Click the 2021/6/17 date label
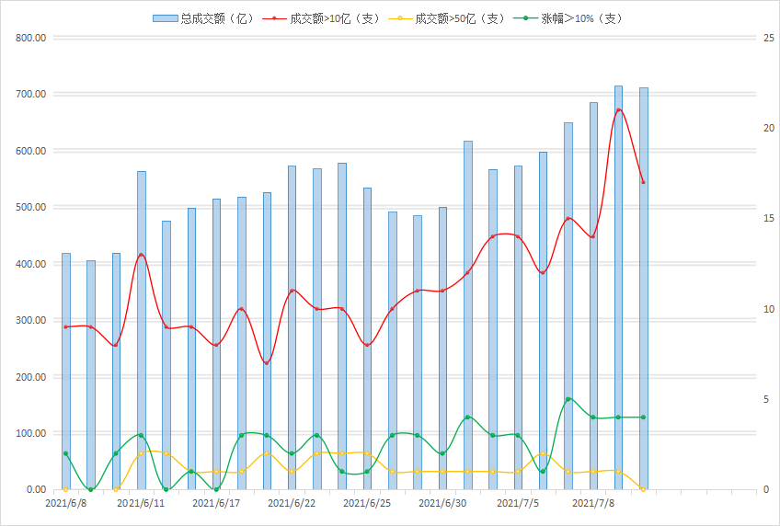780x526 pixels. click(x=216, y=503)
